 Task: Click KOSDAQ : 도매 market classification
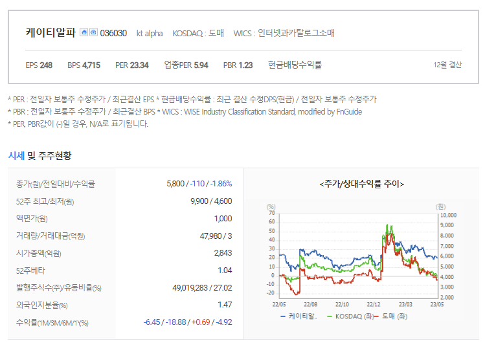(198, 33)
